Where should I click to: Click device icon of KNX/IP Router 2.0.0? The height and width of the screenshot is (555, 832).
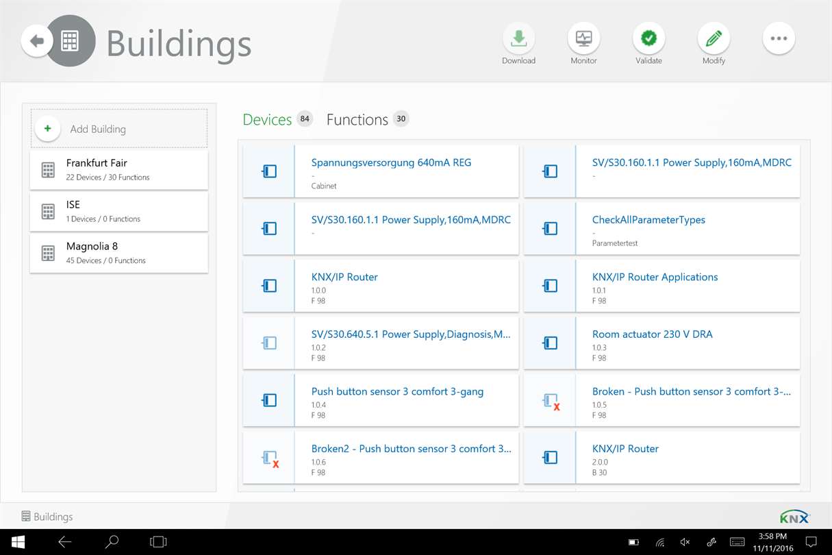[550, 457]
